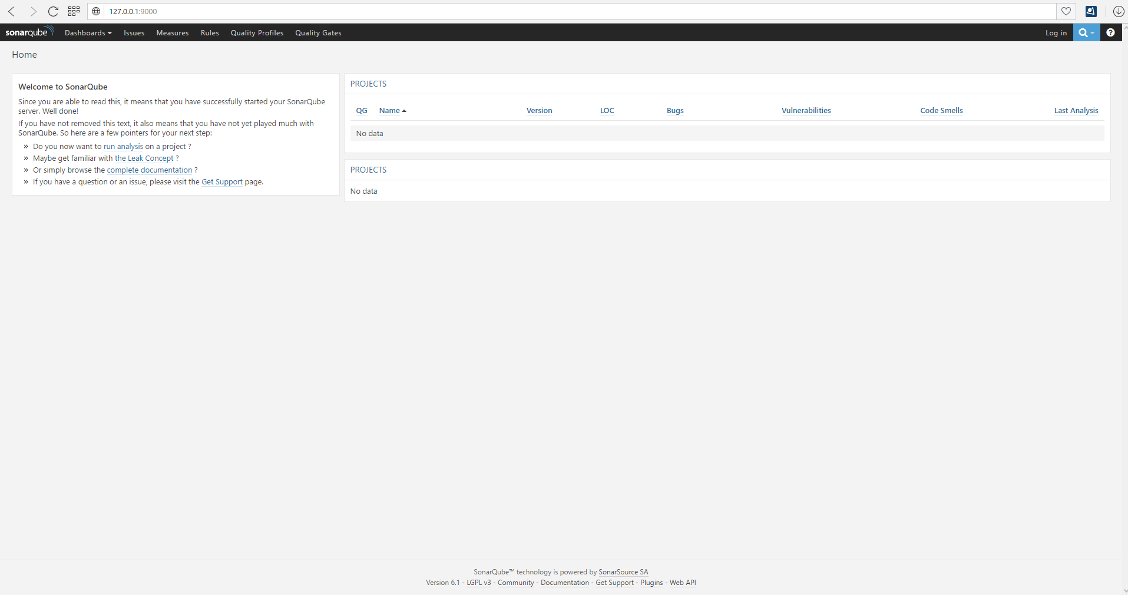Toggle the Name column sort
Screen dimensions: 1128x595
click(392, 110)
